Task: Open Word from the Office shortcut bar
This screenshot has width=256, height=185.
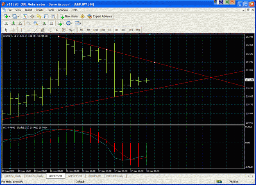Action: tap(221, 2)
